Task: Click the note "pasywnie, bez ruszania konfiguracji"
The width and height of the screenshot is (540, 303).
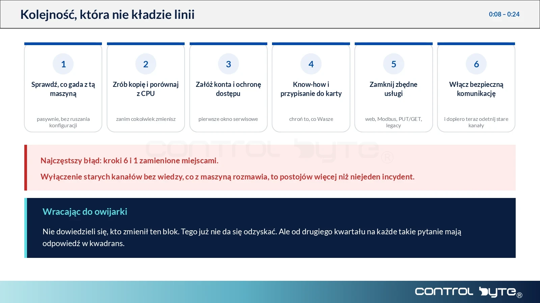Action: 63,122
